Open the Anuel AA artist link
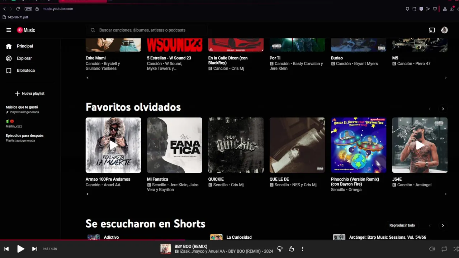This screenshot has width=459, height=258. pos(112,185)
